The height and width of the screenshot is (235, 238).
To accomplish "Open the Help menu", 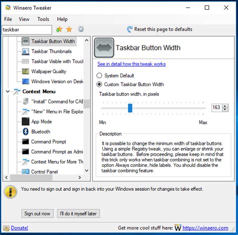I will pyautogui.click(x=62, y=19).
